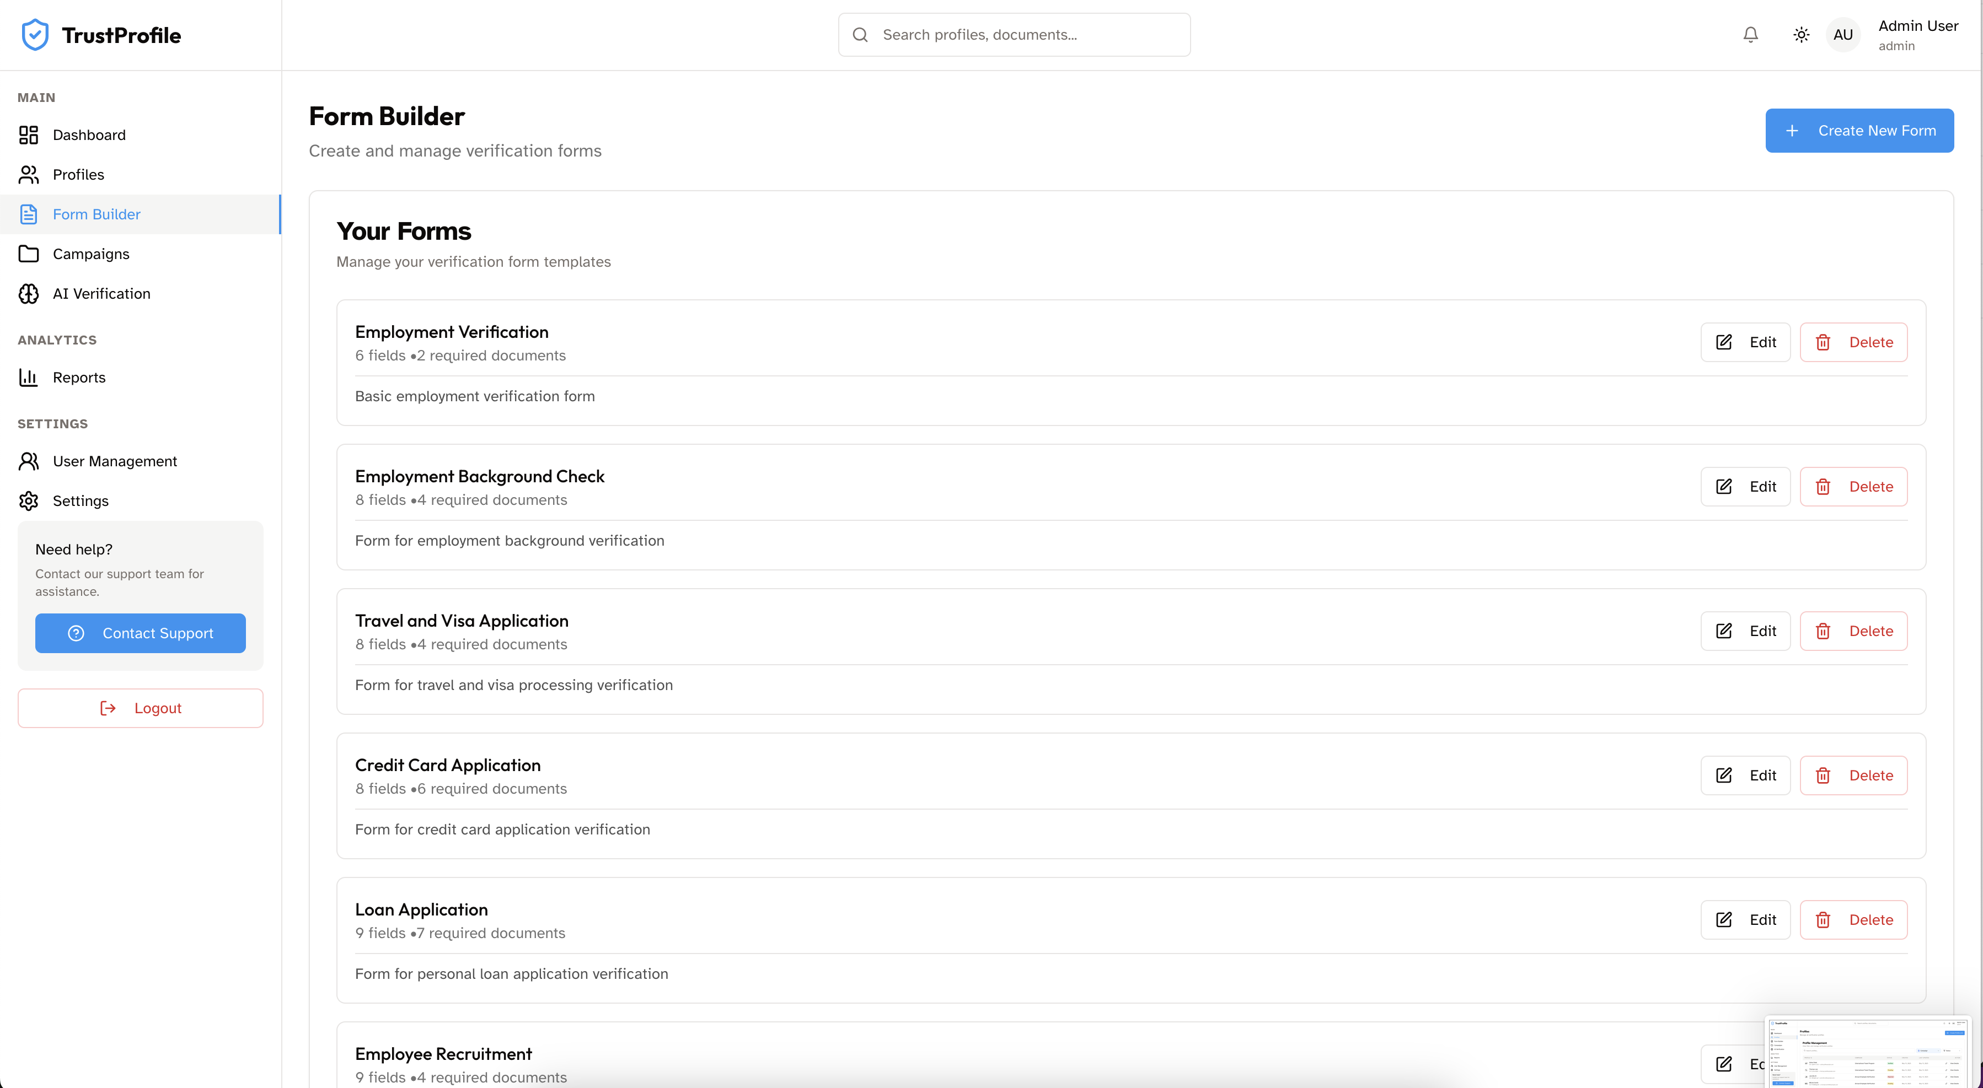
Task: Edit the Employment Background Check form
Action: tap(1745, 486)
